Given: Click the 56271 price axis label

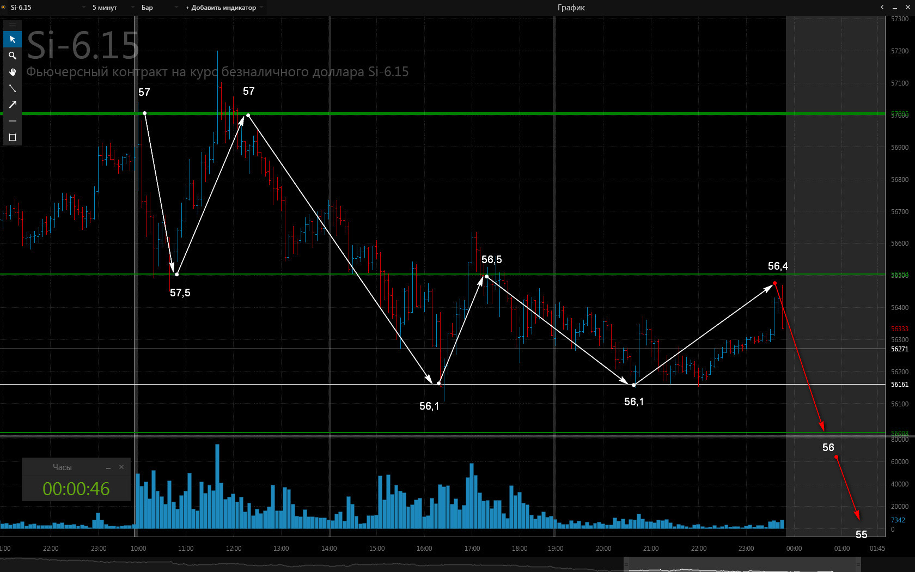Looking at the screenshot, I should click(900, 349).
